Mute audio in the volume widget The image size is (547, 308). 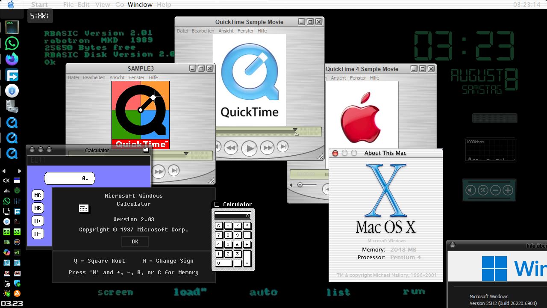pyautogui.click(x=471, y=190)
